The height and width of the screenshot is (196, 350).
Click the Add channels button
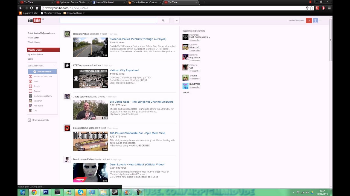pos(42,72)
